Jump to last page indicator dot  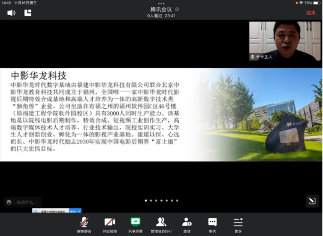[x=177, y=200]
